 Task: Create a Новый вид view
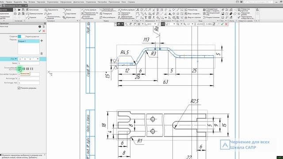click(191, 10)
